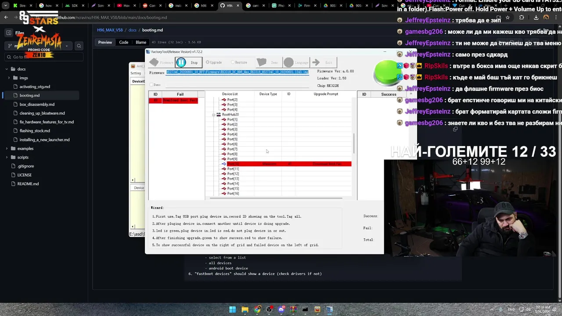Click the red Download Boot Fail entry
Screen dimensions: 562x316
pos(180,101)
